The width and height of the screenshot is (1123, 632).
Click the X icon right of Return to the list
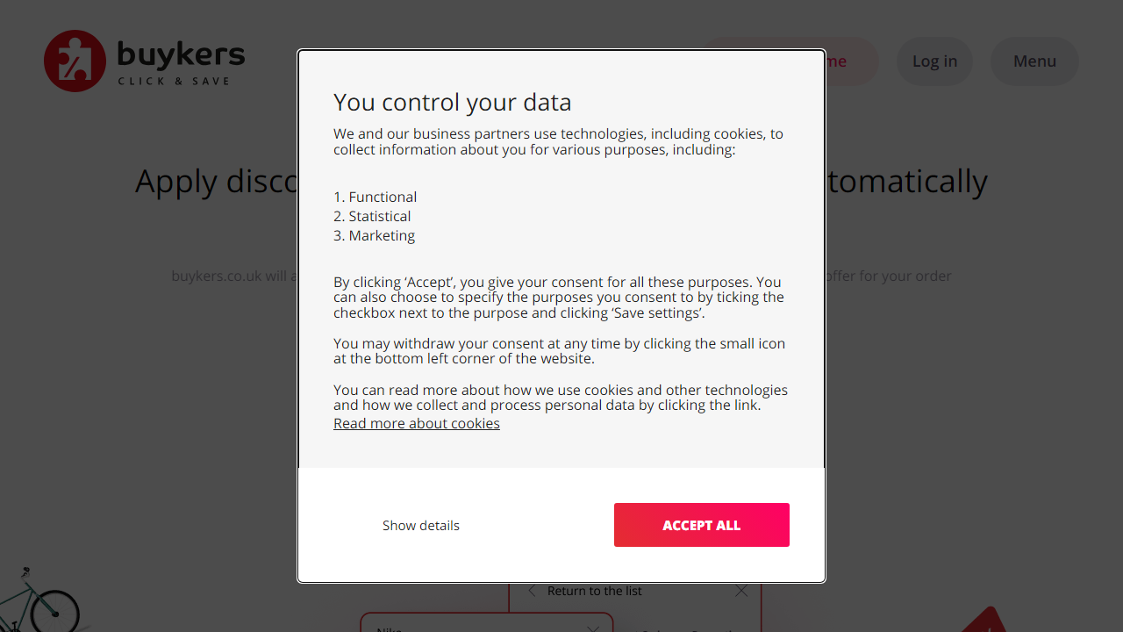click(741, 592)
